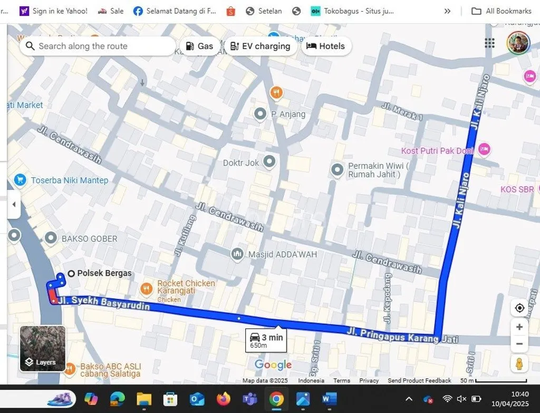Toggle satellite view via the Layers panel
The height and width of the screenshot is (413, 540).
tap(42, 348)
